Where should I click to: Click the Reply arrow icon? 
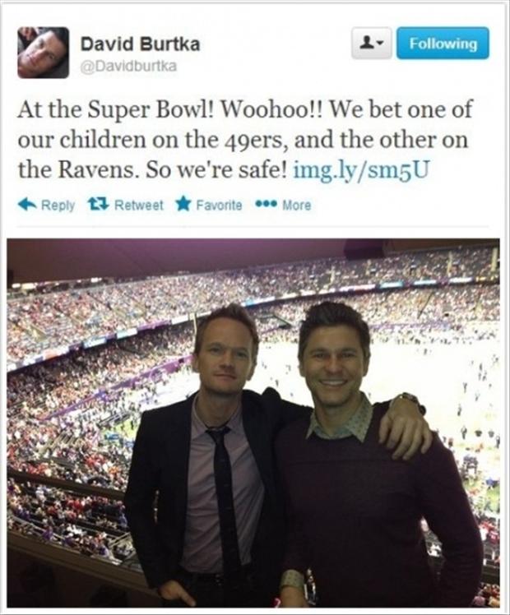click(x=27, y=205)
